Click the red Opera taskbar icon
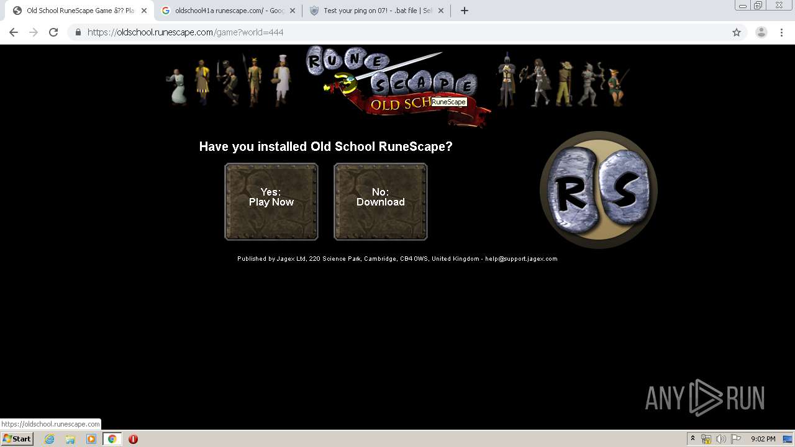This screenshot has width=795, height=447. click(x=133, y=439)
